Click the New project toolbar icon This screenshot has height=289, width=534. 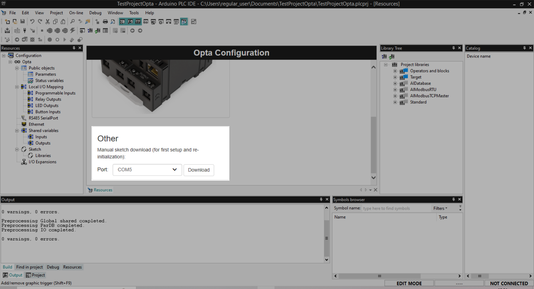point(7,21)
